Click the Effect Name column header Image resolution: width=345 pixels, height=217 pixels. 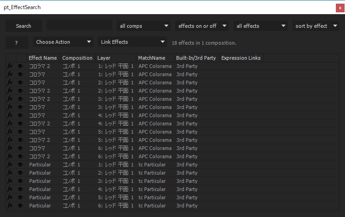tap(43, 58)
